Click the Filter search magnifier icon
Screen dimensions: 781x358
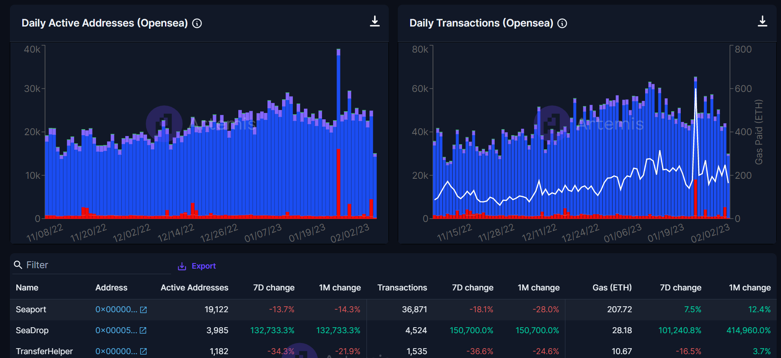pos(18,265)
